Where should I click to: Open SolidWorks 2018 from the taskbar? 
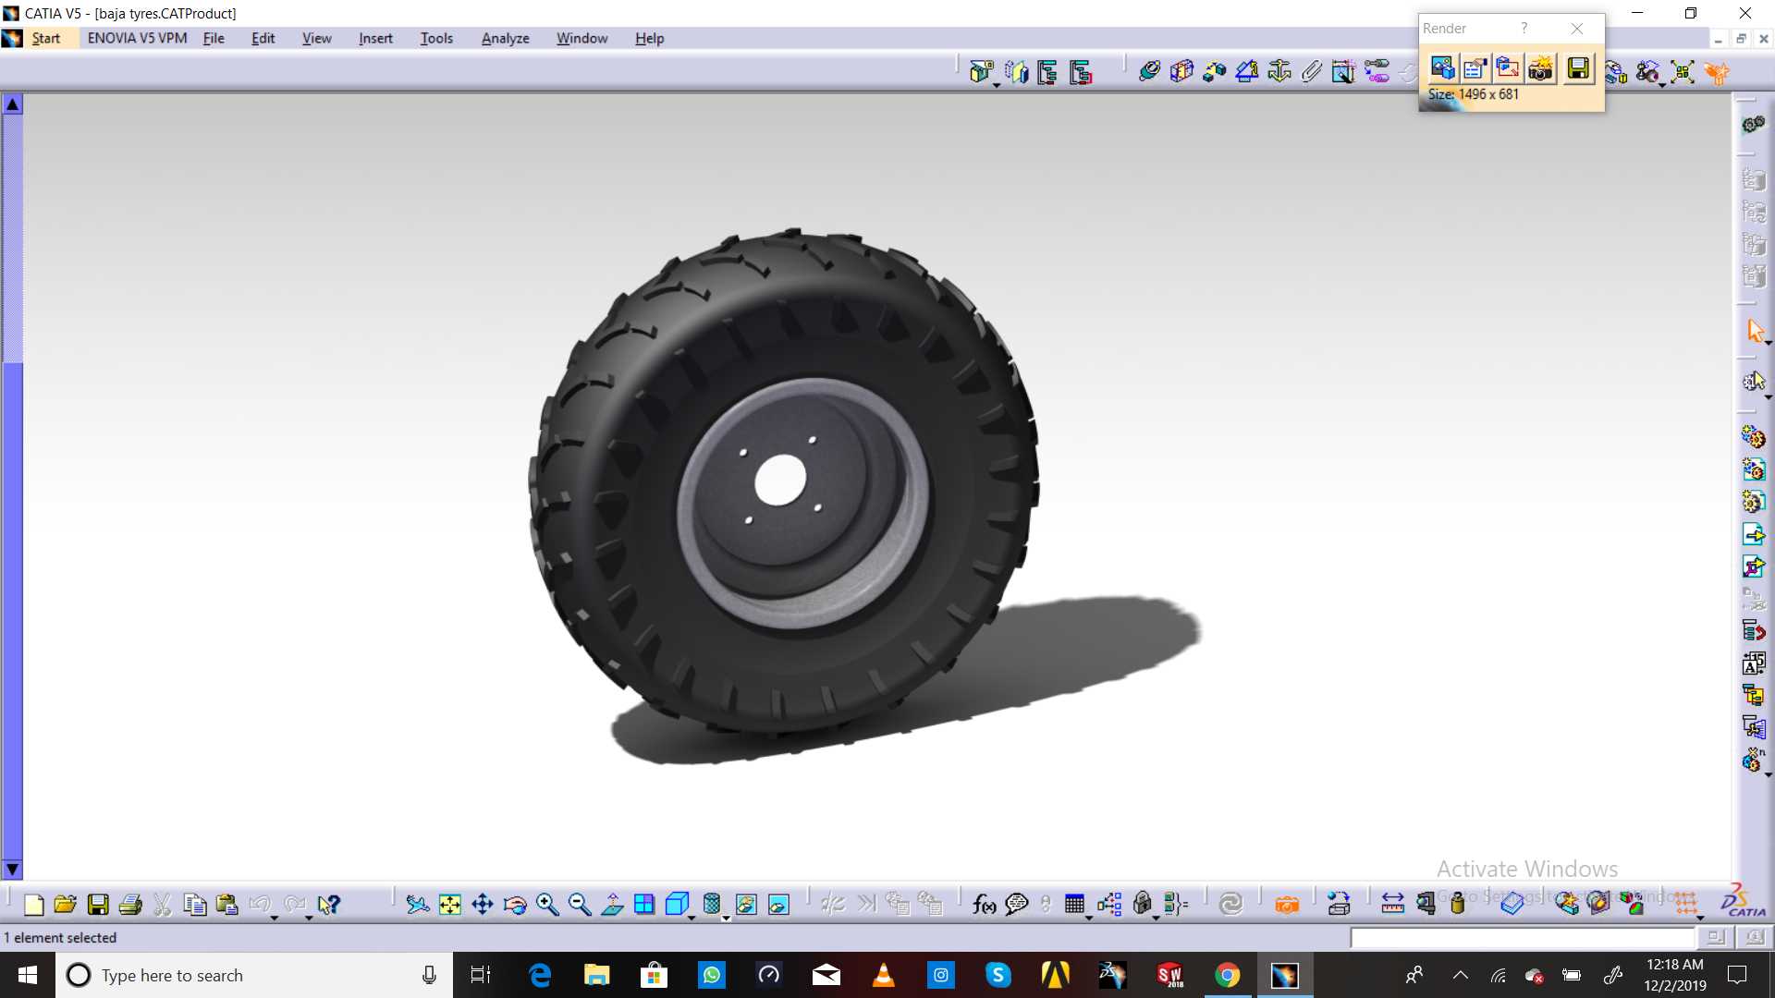[1169, 975]
